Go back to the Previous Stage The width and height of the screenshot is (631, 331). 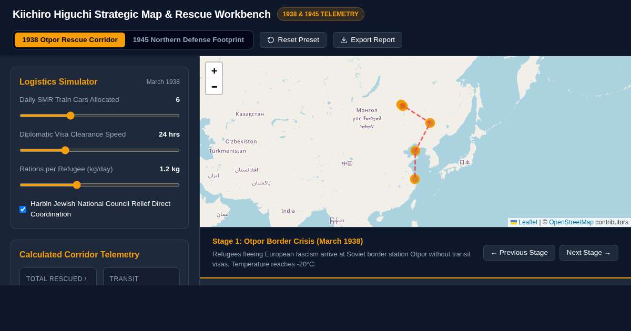pos(519,253)
